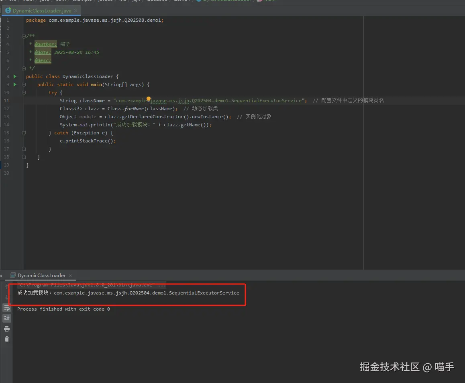
Task: Jump up the stack trace with up arrow
Action: (x=7, y=287)
